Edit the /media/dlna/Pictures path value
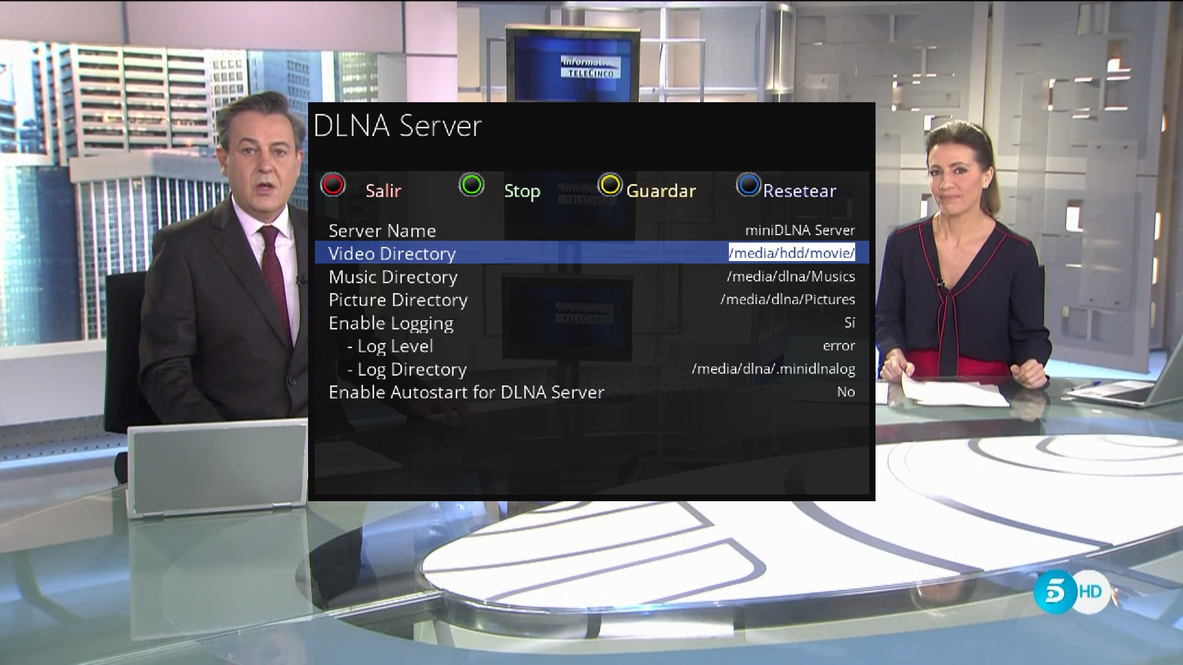Screen dimensions: 1183x665 click(787, 299)
